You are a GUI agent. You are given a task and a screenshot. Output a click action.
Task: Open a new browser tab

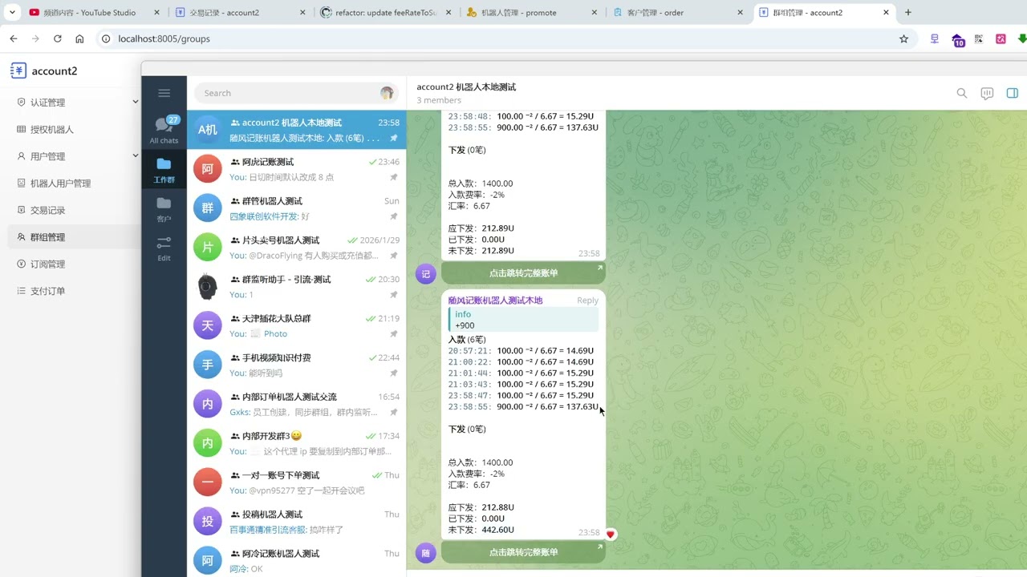pyautogui.click(x=907, y=12)
